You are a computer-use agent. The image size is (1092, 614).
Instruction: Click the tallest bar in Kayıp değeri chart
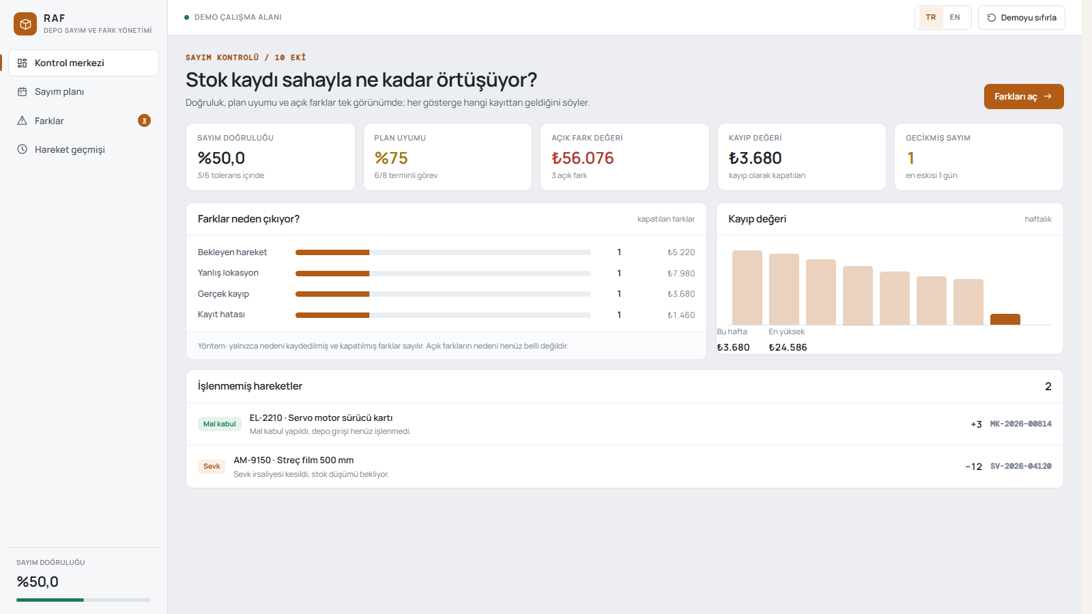747,287
